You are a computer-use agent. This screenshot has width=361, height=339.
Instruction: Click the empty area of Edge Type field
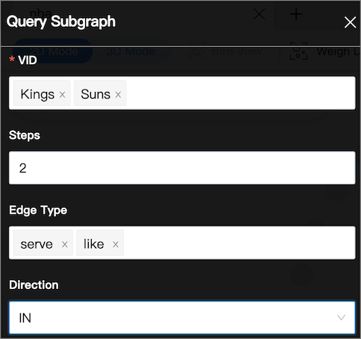coord(239,243)
